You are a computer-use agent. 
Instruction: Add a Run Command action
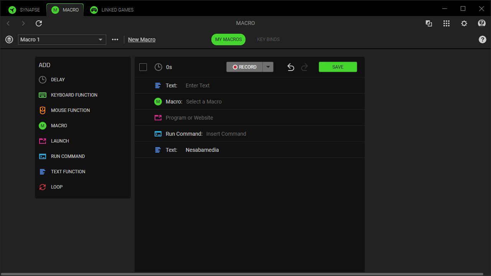click(68, 156)
